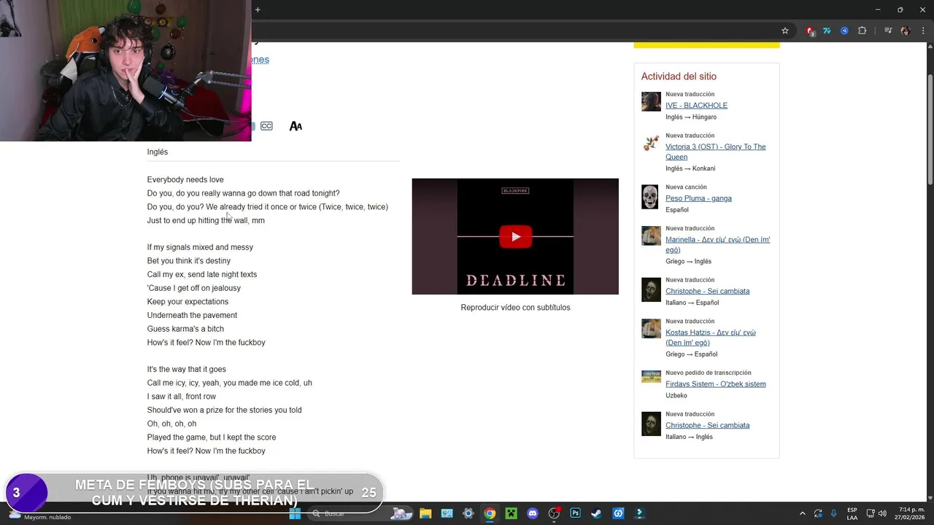This screenshot has height=525, width=934.
Task: Open Steam from the taskbar
Action: (596, 513)
